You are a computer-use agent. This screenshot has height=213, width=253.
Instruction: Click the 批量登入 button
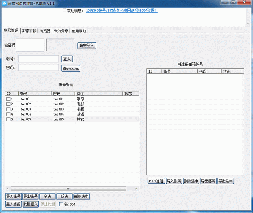pyautogui.click(x=30, y=204)
